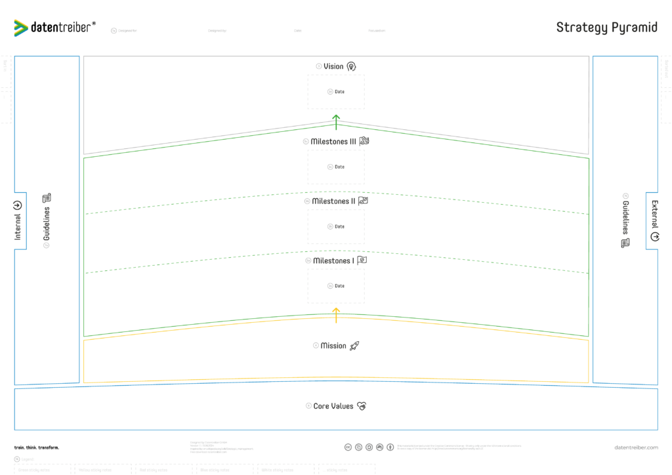Select the Vision Date box

pos(336,92)
